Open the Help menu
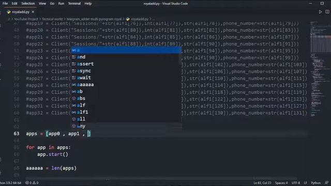This screenshot has width=331, height=186. click(x=88, y=4)
